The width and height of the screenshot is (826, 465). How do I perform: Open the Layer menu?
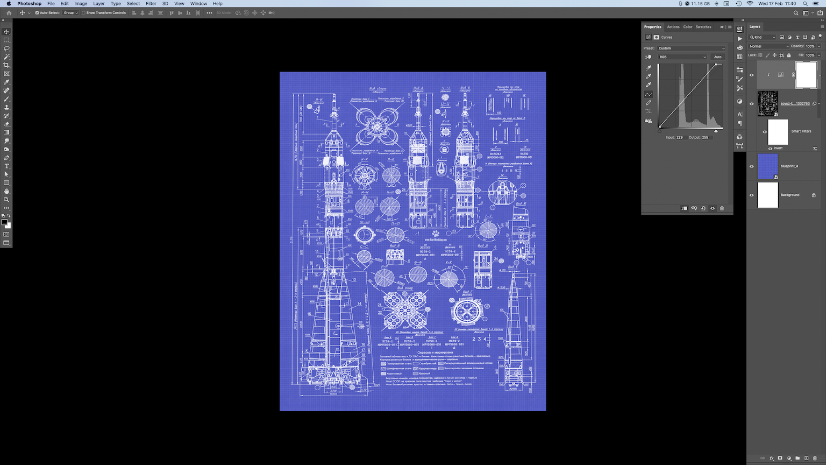(99, 4)
